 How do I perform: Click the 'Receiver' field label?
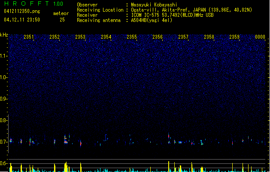(x=87, y=15)
